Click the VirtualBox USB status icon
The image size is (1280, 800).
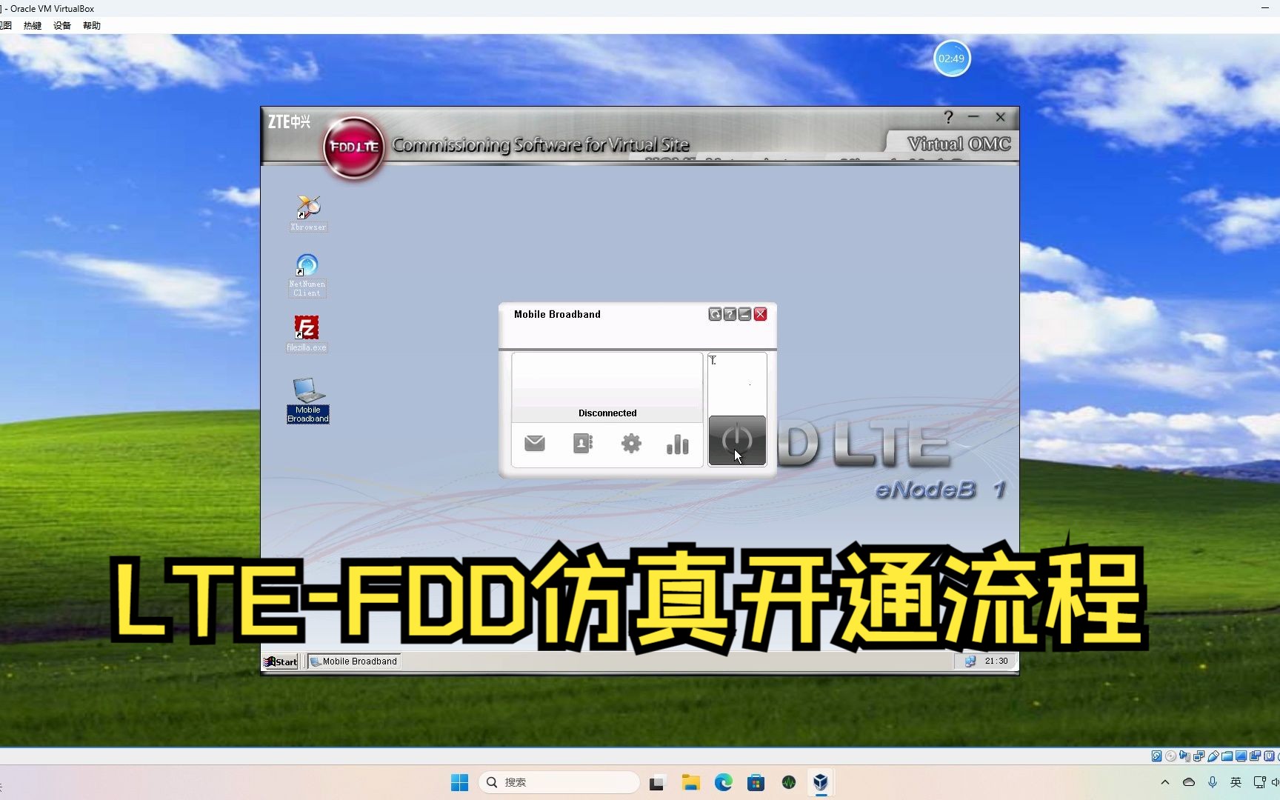click(x=1213, y=756)
